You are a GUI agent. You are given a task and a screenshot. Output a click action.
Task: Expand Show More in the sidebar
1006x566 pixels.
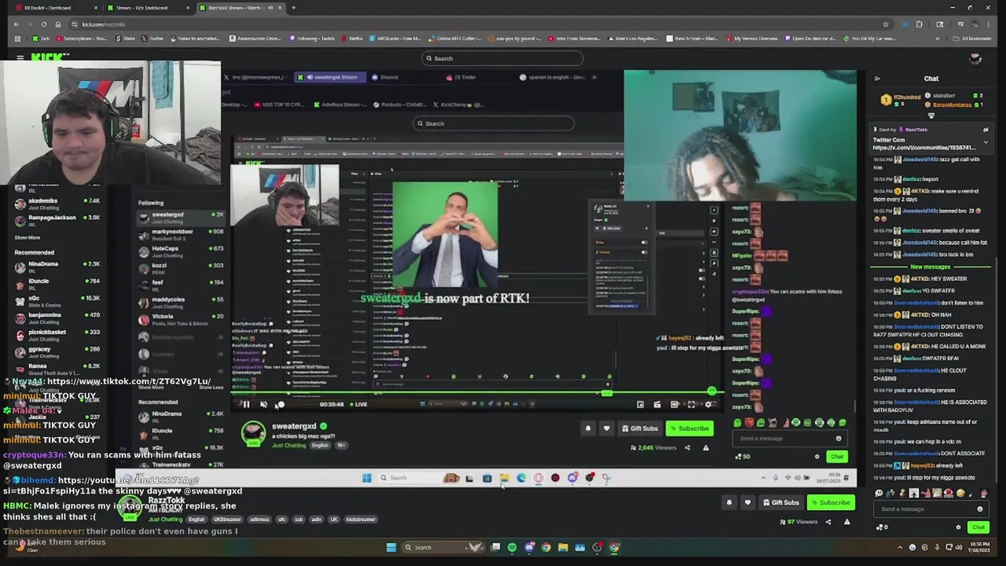pyautogui.click(x=27, y=237)
